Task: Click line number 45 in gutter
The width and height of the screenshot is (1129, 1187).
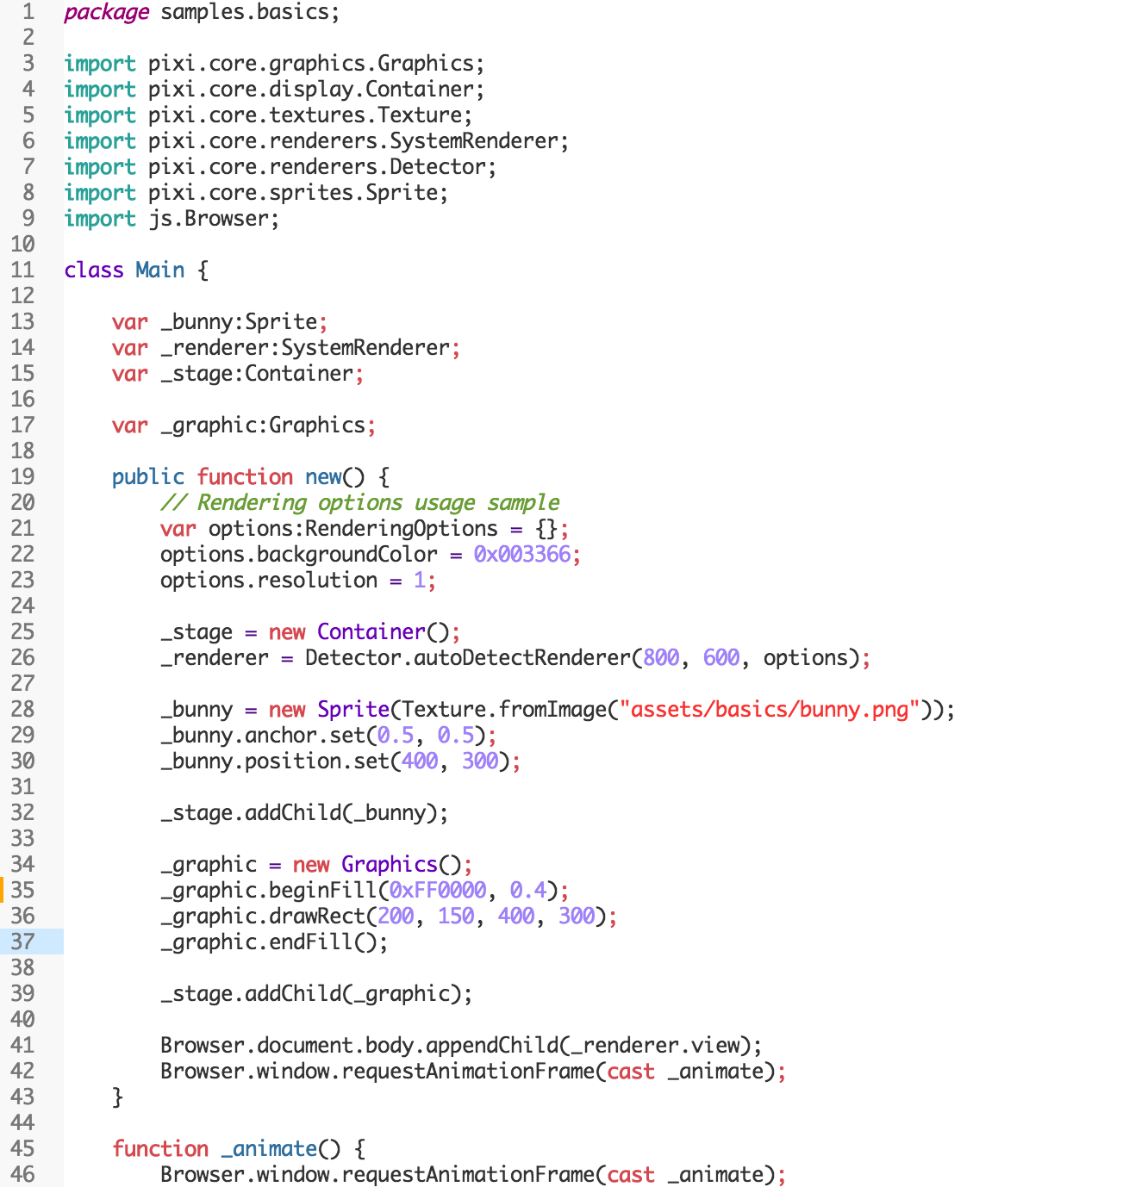Action: 23,1149
